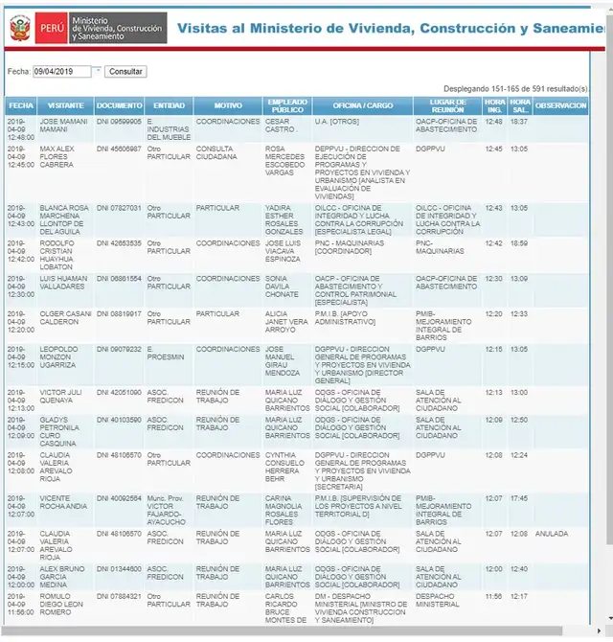Click document DNI 09079232

coord(119,349)
